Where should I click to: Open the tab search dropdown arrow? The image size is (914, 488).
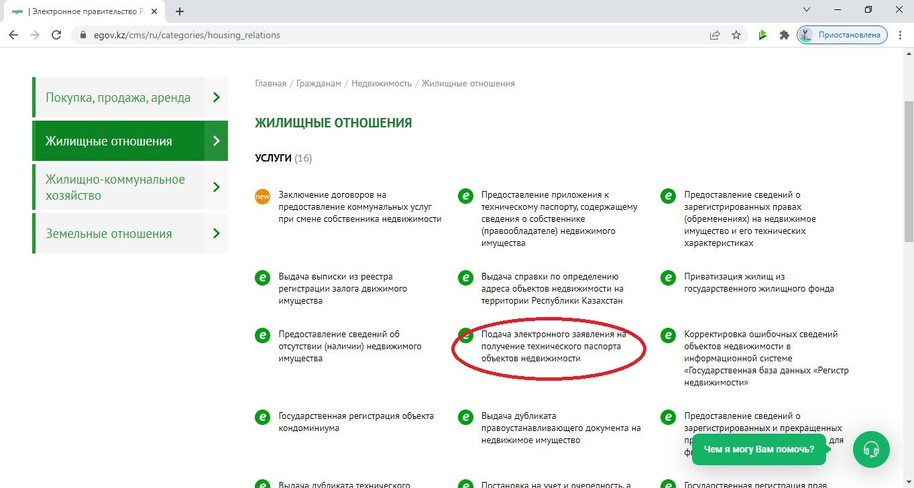click(x=807, y=9)
